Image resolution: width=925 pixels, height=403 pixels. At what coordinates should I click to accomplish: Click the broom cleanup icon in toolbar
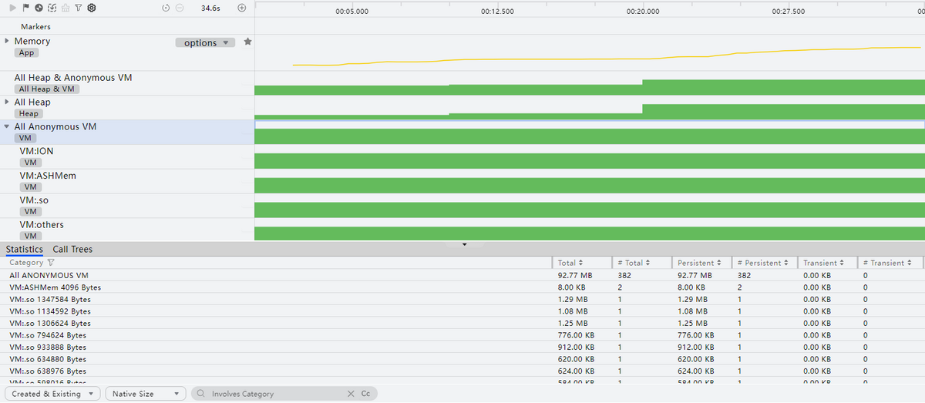click(x=65, y=8)
